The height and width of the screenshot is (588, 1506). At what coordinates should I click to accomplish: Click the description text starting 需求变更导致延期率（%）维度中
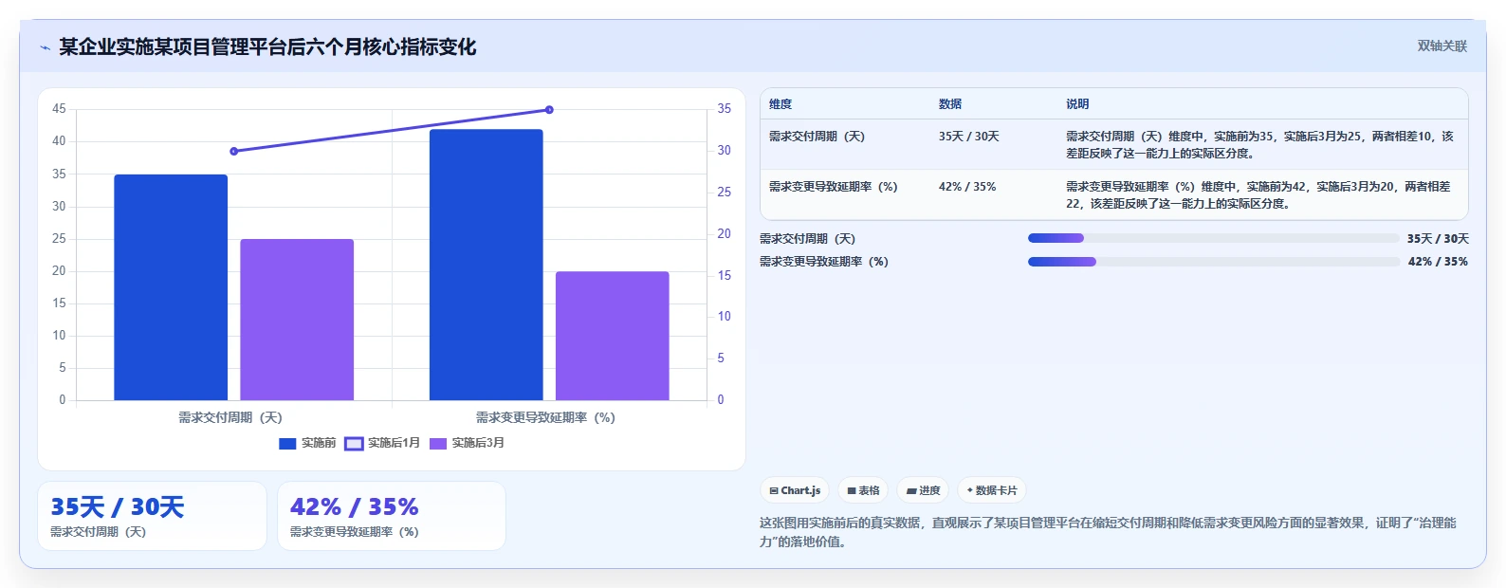(x=1258, y=194)
